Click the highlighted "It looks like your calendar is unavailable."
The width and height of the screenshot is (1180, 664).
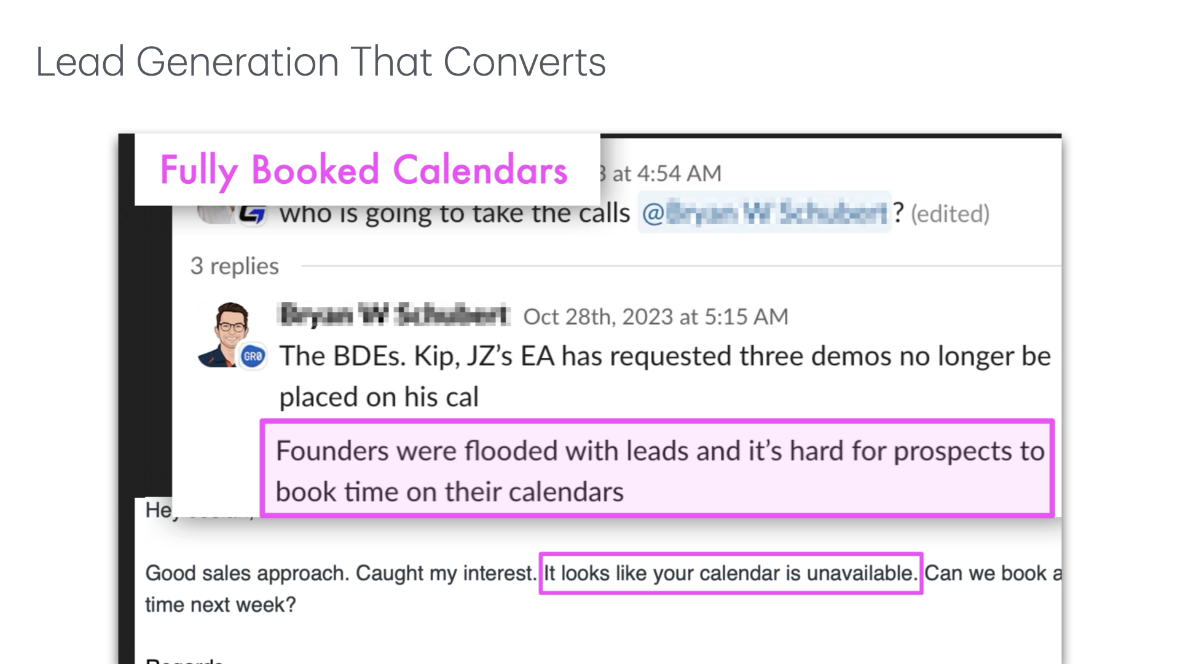730,573
